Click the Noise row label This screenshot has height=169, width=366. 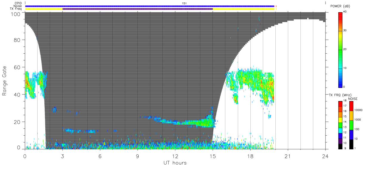tap(18, 6)
